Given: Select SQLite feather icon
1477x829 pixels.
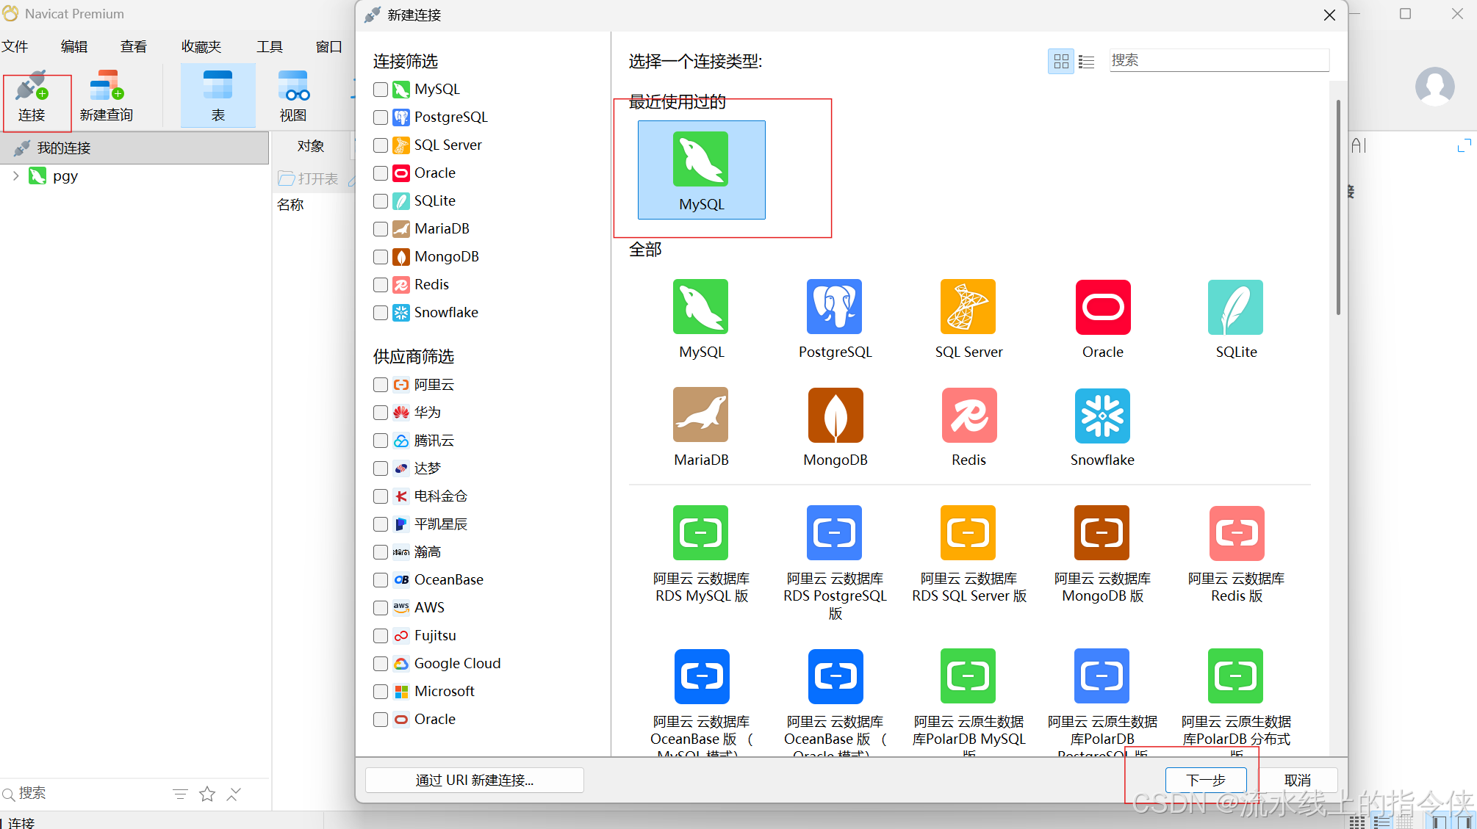Looking at the screenshot, I should click(x=1235, y=307).
